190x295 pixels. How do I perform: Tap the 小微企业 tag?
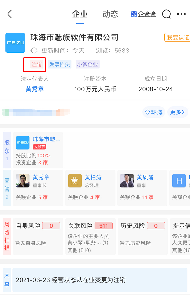point(87,65)
